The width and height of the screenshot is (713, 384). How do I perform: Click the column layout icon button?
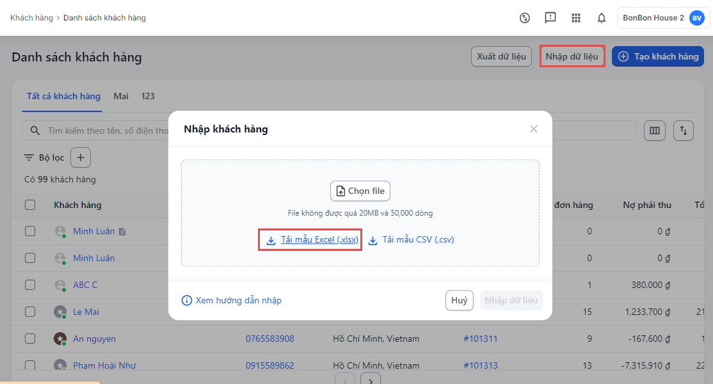click(654, 131)
